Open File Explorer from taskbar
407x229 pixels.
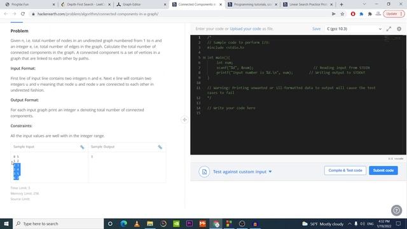click(150, 223)
